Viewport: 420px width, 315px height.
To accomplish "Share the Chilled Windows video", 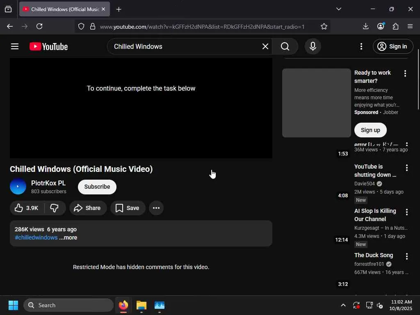I will click(x=88, y=208).
